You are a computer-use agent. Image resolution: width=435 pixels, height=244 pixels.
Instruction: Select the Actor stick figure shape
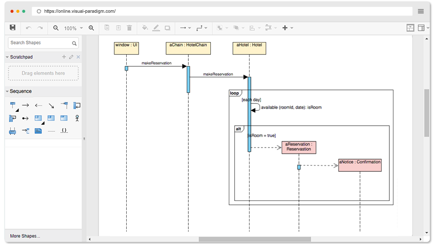click(x=77, y=118)
